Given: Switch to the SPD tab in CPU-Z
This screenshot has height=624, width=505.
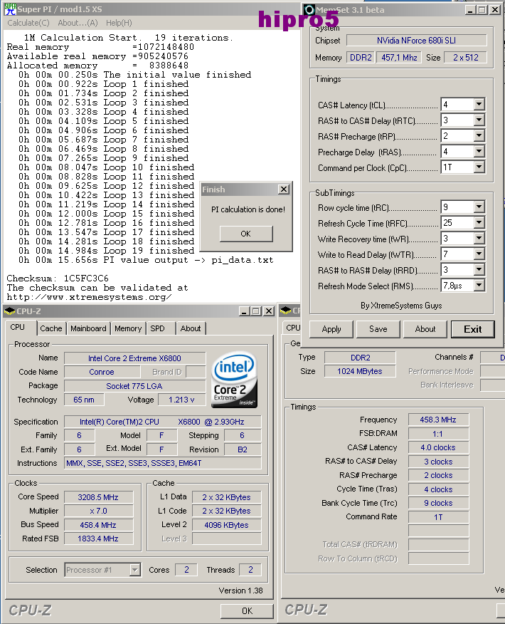Looking at the screenshot, I should [157, 328].
